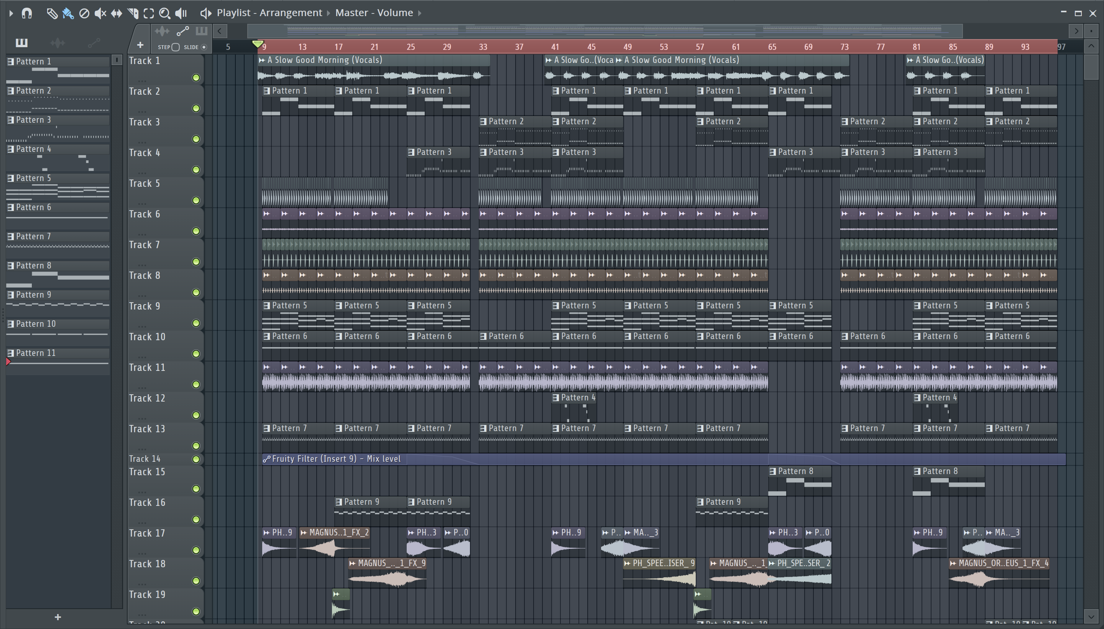Image resolution: width=1104 pixels, height=629 pixels.
Task: Expand arrow after Master - Volume
Action: pyautogui.click(x=419, y=13)
